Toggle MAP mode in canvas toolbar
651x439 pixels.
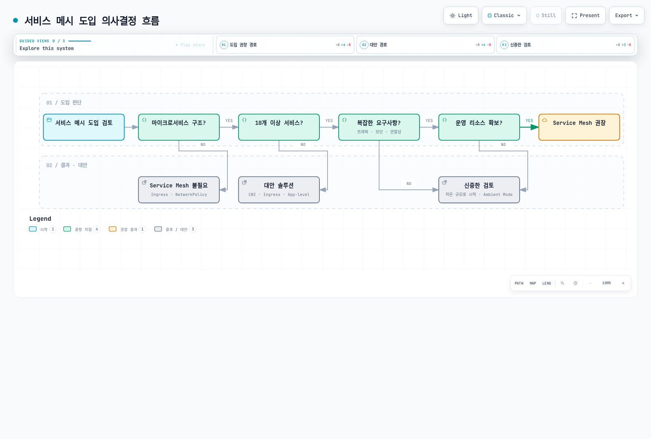tap(533, 283)
